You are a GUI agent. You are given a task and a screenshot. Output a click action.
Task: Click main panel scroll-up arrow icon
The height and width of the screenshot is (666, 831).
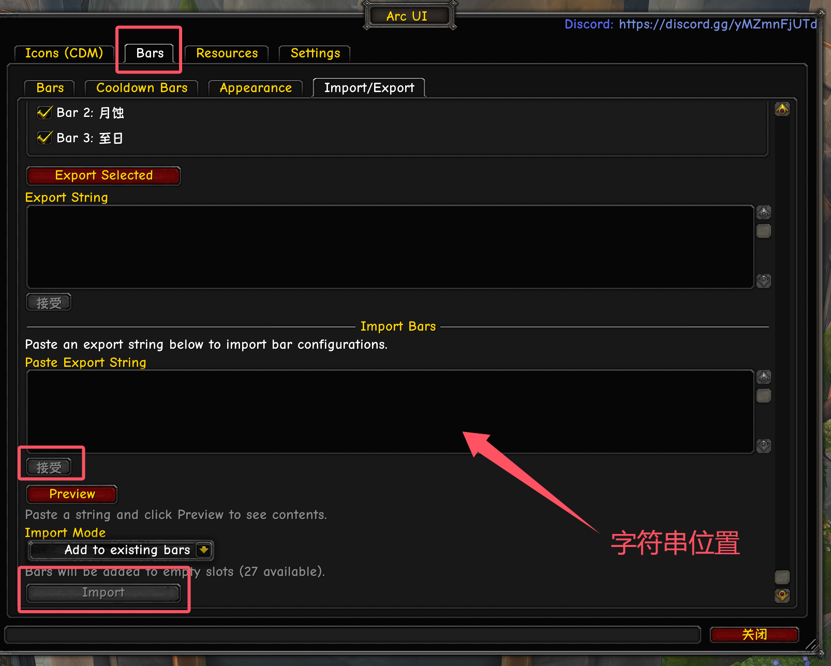click(782, 109)
